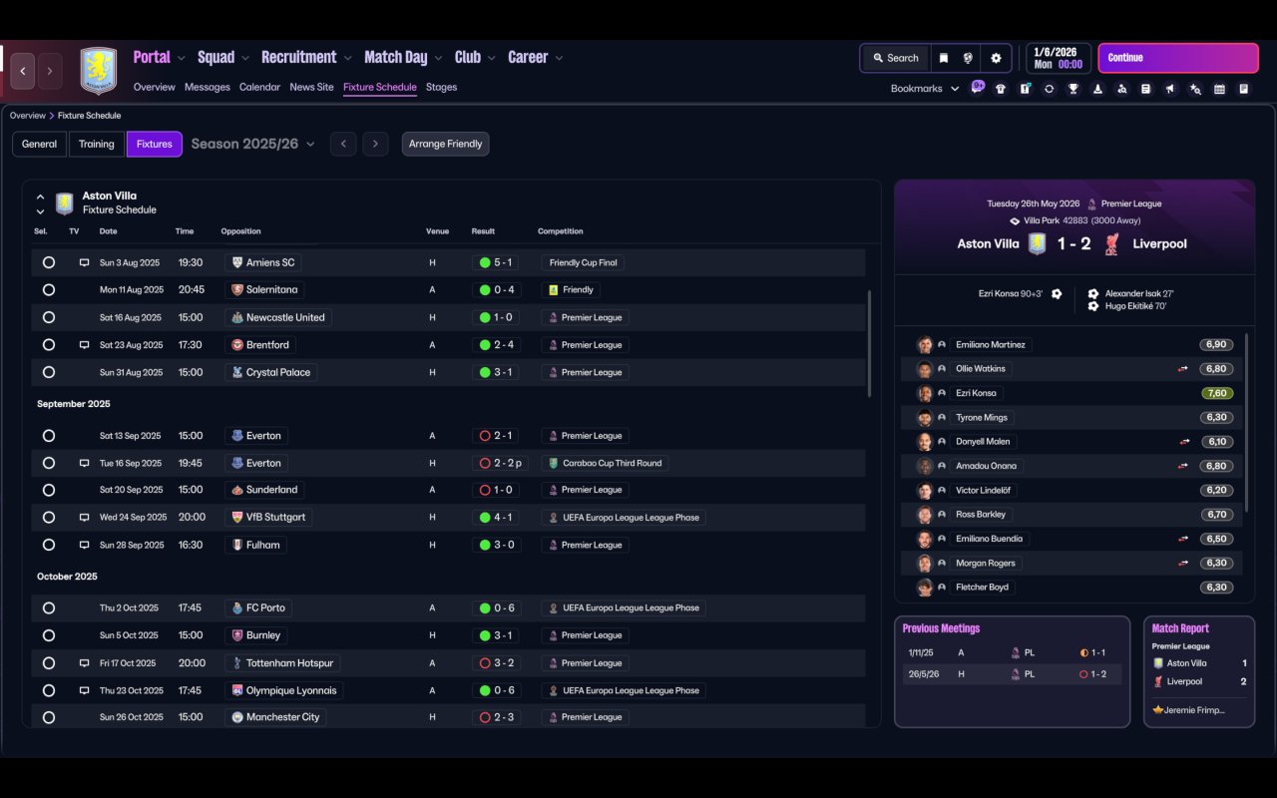
Task: Click Overview in the breadcrumb
Action: coord(28,116)
